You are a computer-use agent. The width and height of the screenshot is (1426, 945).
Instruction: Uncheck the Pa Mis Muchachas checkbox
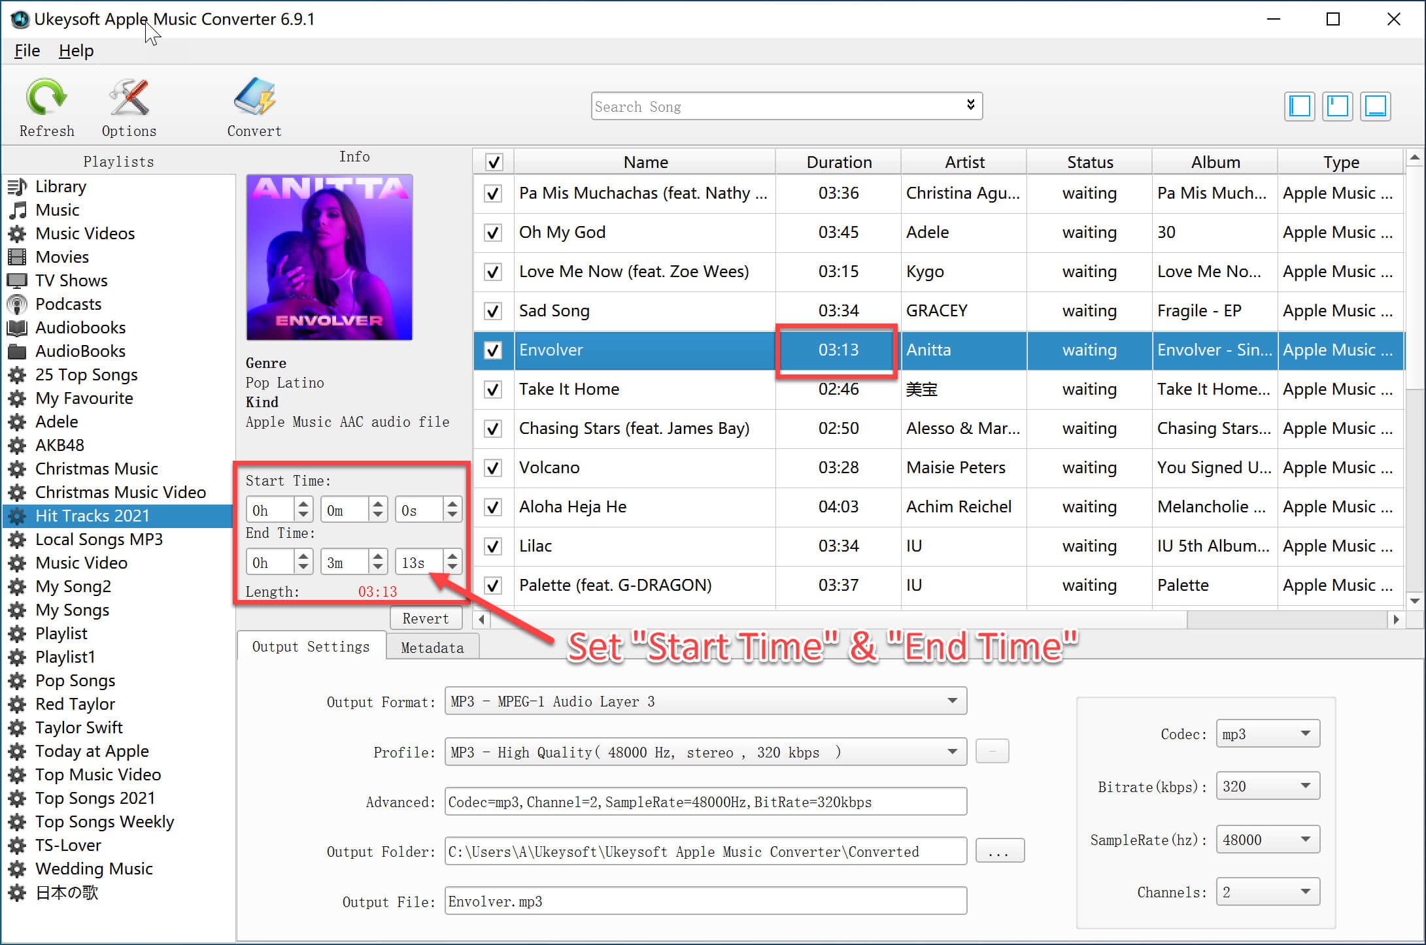click(x=492, y=194)
